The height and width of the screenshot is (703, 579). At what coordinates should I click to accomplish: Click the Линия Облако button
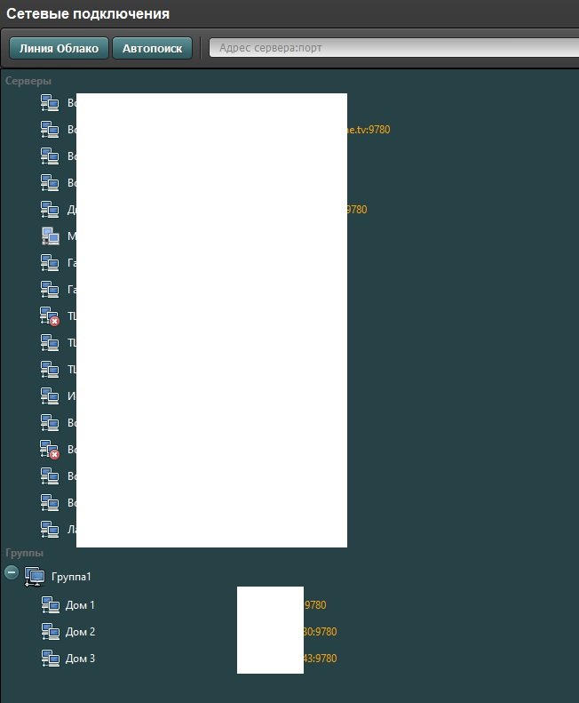click(59, 48)
